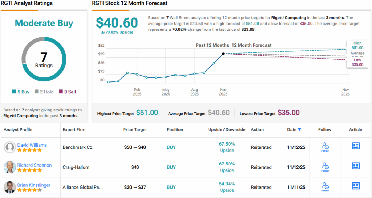This screenshot has height=198, width=372.
Task: Click David Williams avatar placeholder
Action: tap(10, 147)
